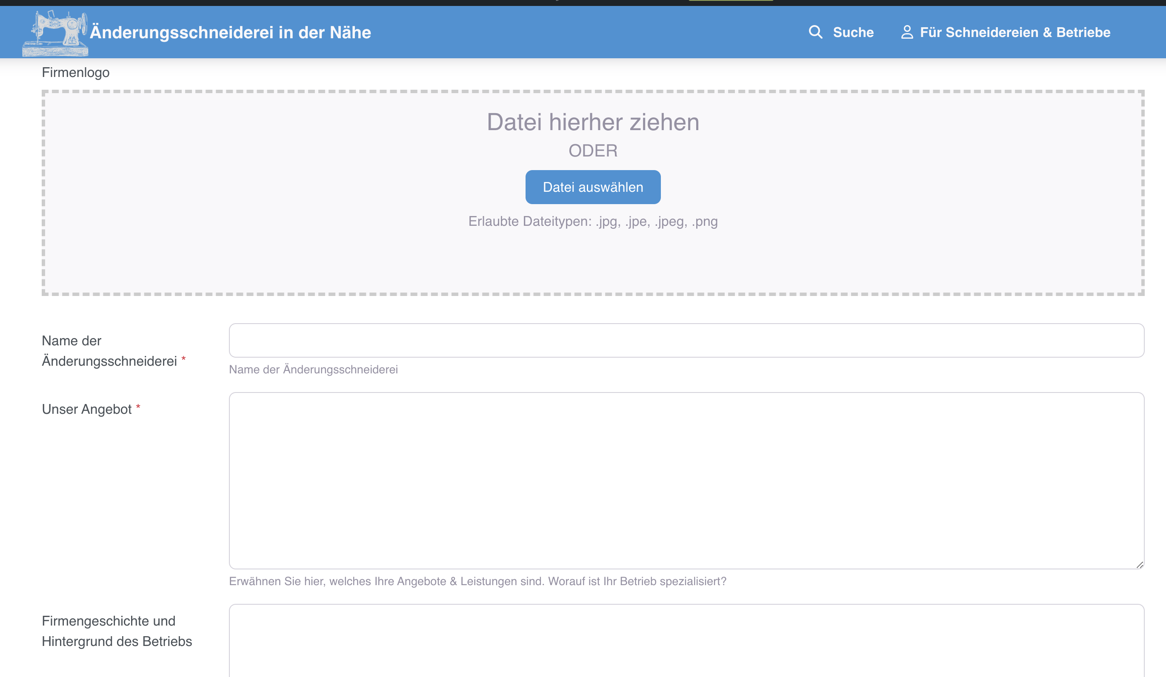The image size is (1166, 677).
Task: Focus the Firmengeschichte und Hintergrund text area
Action: pyautogui.click(x=686, y=640)
